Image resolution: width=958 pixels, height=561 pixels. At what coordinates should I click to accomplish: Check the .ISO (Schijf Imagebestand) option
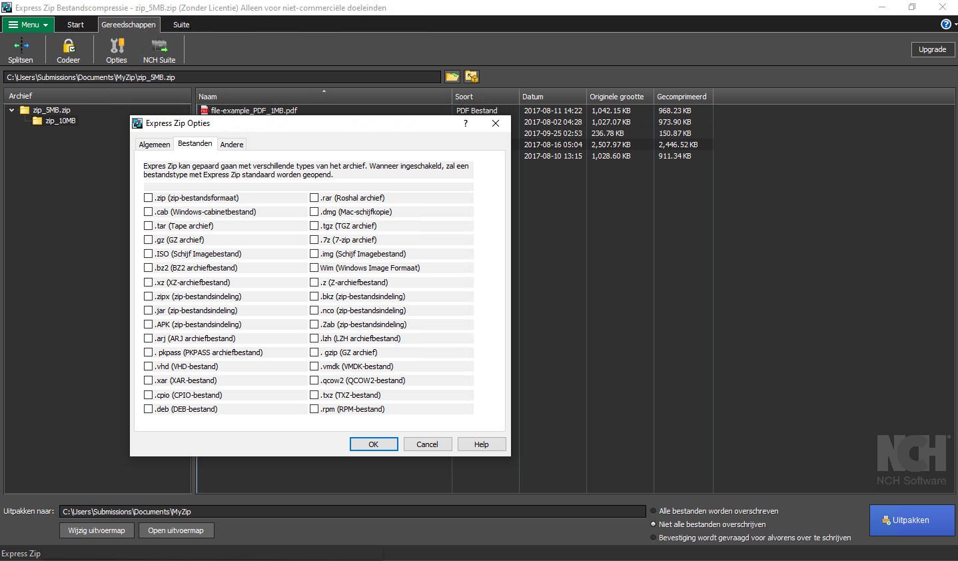click(x=149, y=254)
